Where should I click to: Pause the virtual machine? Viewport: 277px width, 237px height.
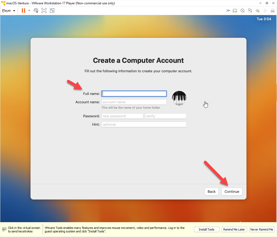click(x=23, y=11)
